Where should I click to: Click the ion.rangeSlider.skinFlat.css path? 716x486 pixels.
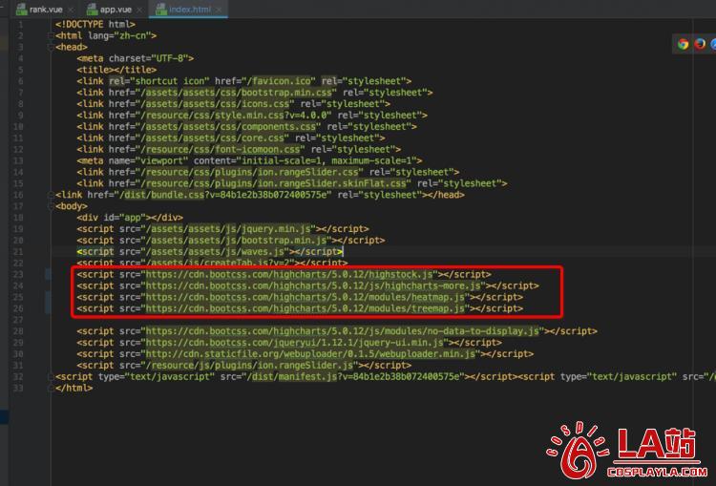(x=276, y=183)
